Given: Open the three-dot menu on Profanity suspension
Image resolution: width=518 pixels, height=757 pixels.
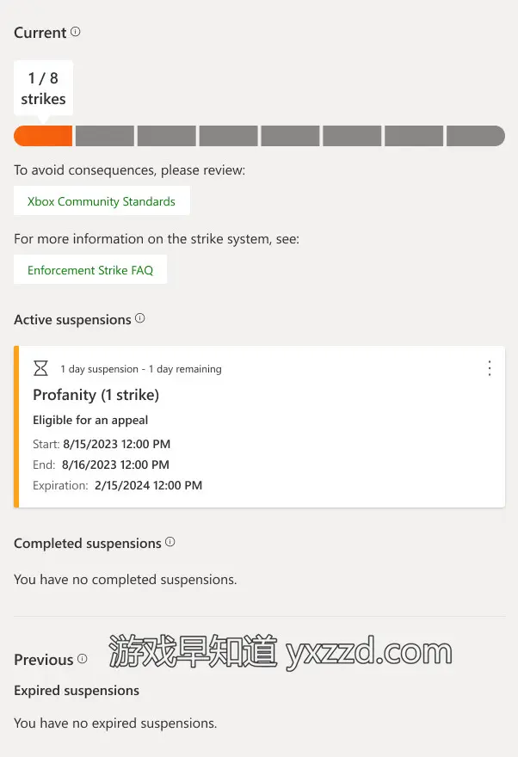Looking at the screenshot, I should tap(490, 368).
